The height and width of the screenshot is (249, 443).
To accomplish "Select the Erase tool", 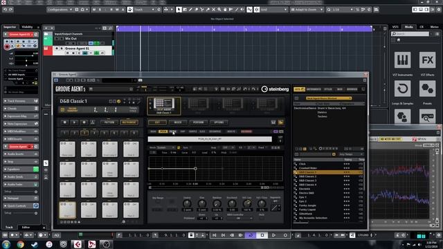I will (x=197, y=10).
